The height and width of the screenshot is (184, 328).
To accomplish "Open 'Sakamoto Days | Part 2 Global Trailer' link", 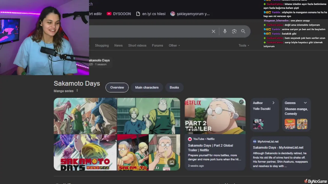I will 210,148.
